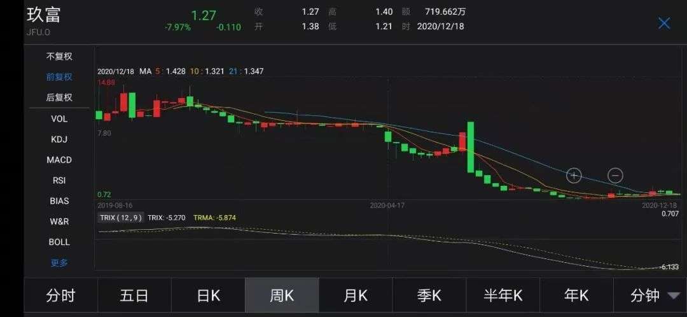Click the 2020-04-17 date marker
Screen dimensions: 687x317
[x=387, y=205]
